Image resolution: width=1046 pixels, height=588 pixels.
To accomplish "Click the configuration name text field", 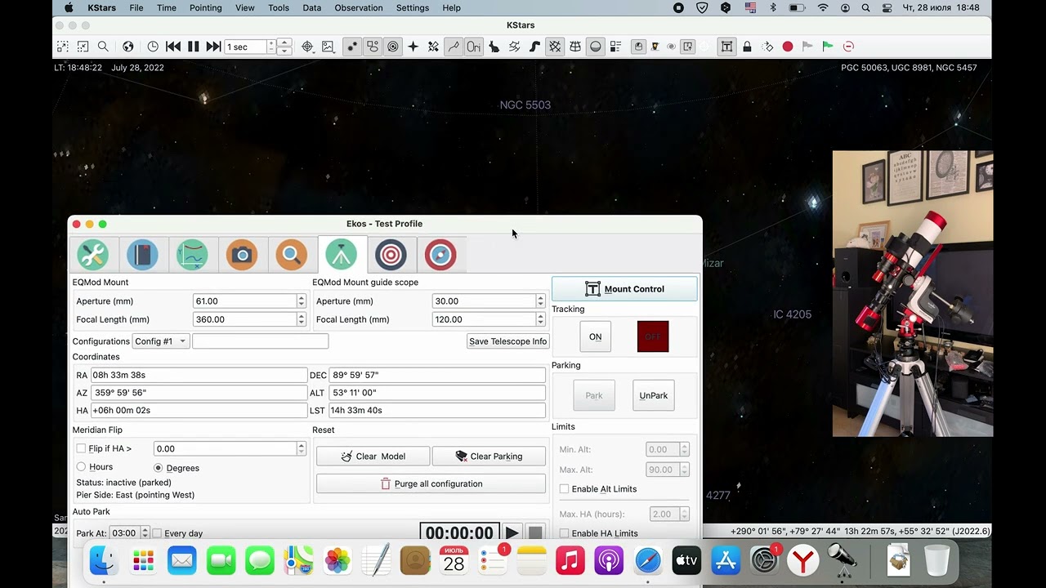I will (261, 341).
